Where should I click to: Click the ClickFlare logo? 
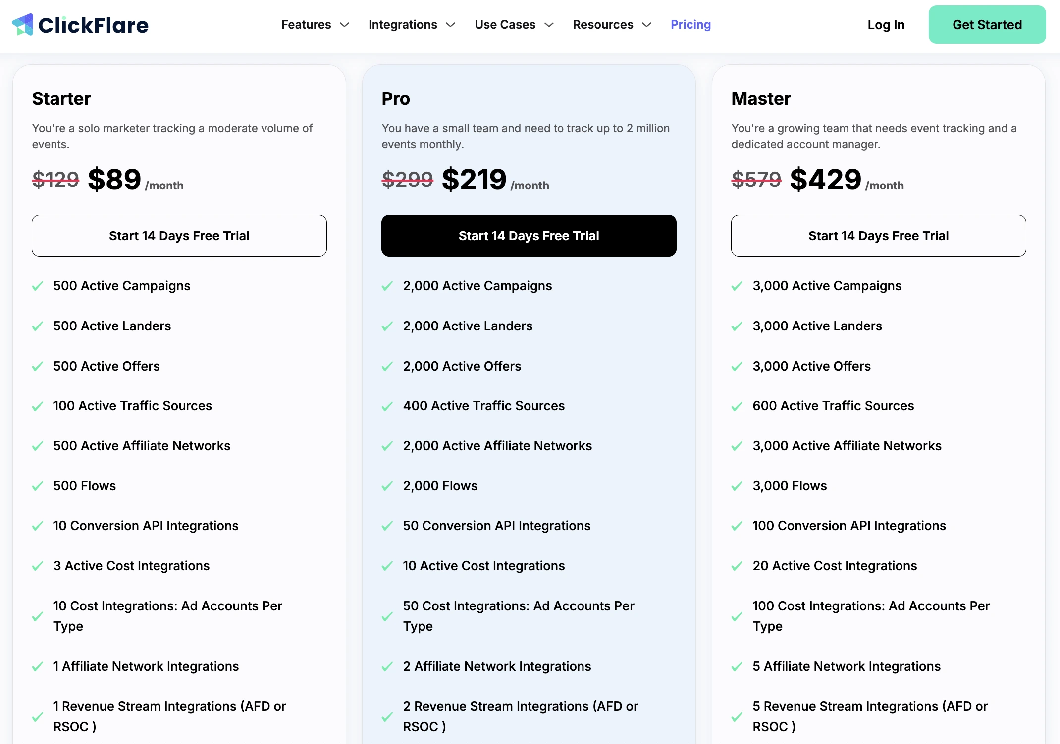click(80, 25)
